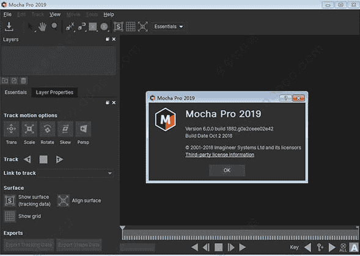
Task: Choose the Create X-Spline layer tool
Action: pos(70,27)
